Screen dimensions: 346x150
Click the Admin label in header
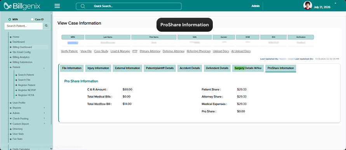point(256,6)
